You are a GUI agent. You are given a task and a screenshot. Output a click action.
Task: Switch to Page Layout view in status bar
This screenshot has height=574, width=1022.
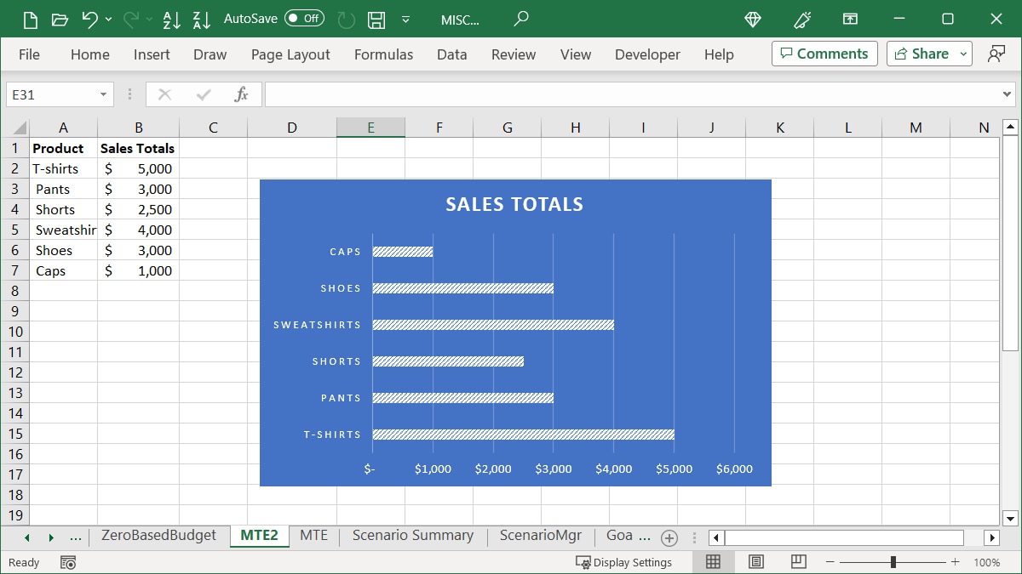coord(755,561)
